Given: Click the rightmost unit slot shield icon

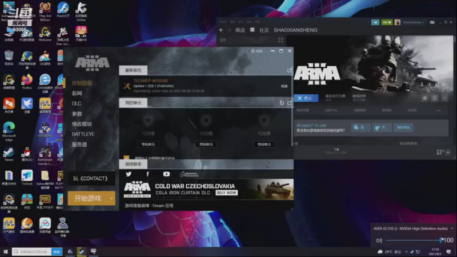Looking at the screenshot, I should tap(264, 121).
